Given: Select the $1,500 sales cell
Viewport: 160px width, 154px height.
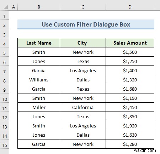Looking at the screenshot, I should [130, 52].
